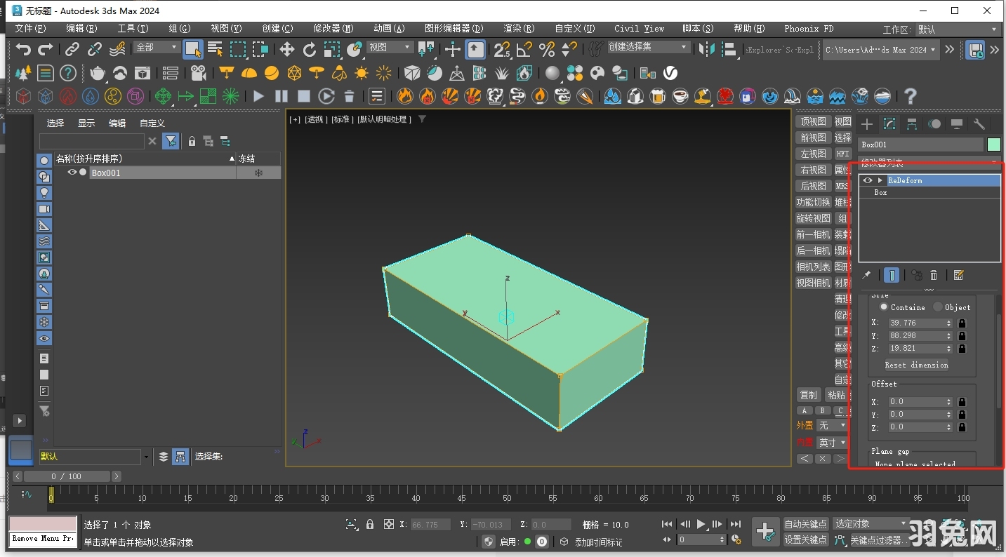Click the Undo icon
Image resolution: width=1006 pixels, height=557 pixels.
click(x=22, y=49)
